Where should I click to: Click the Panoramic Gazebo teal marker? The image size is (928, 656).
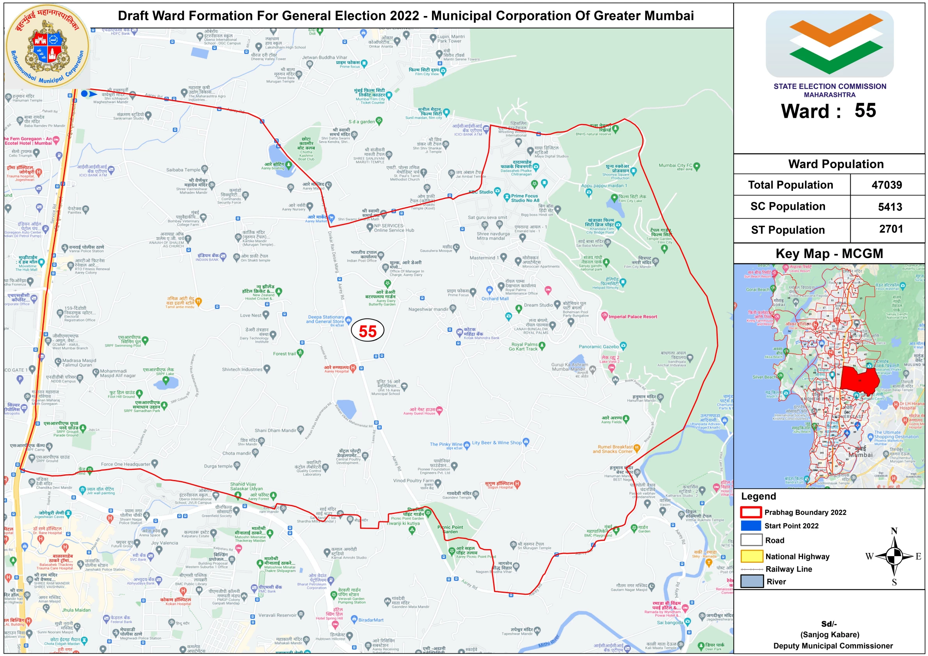[623, 346]
